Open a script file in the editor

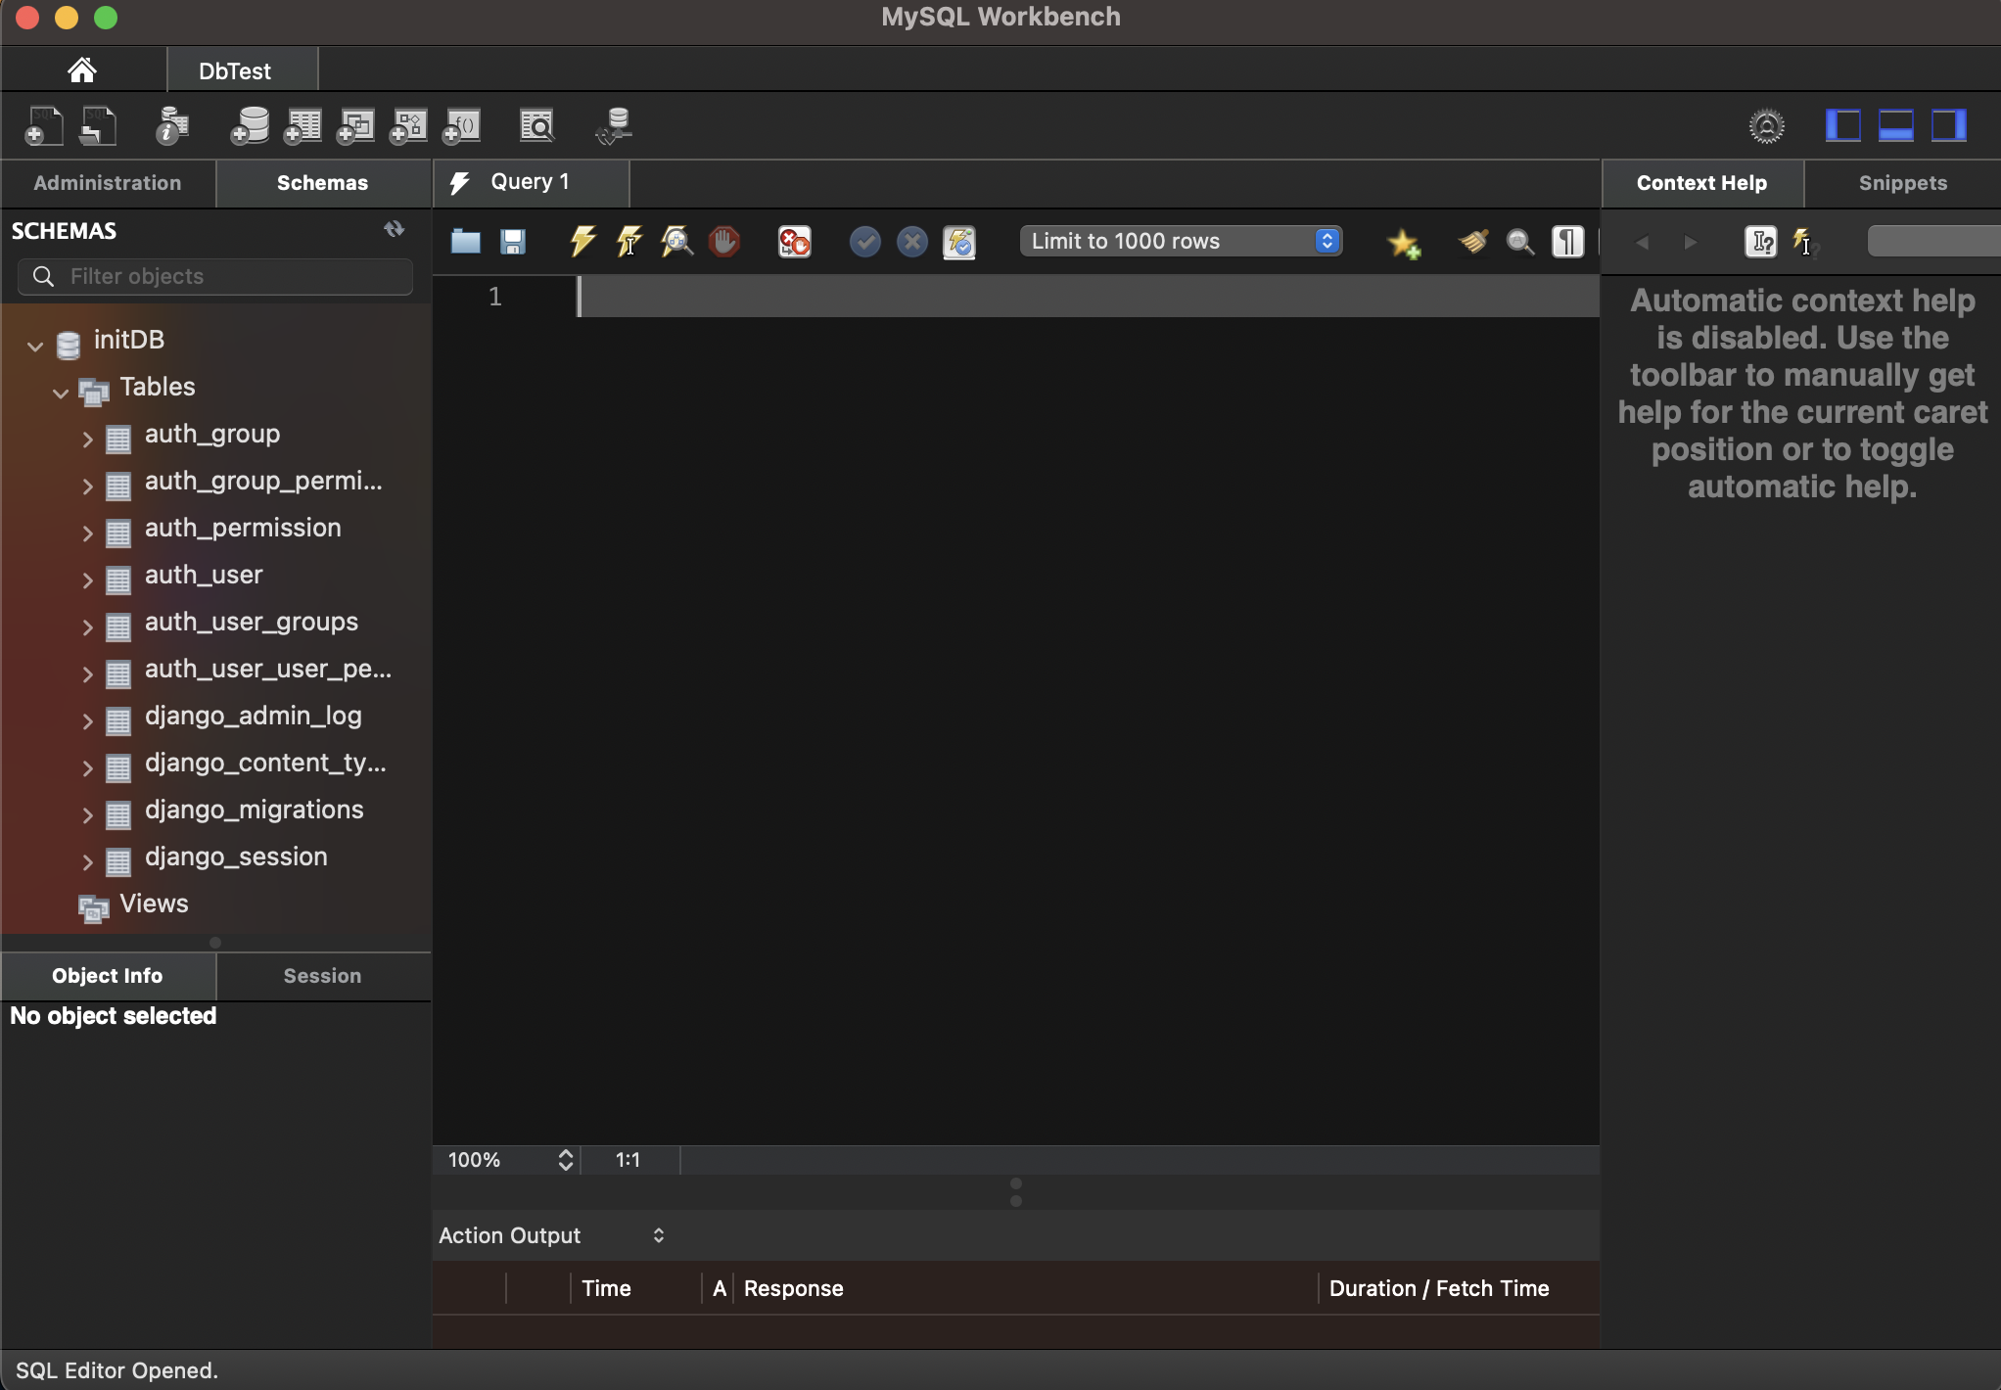click(x=466, y=242)
